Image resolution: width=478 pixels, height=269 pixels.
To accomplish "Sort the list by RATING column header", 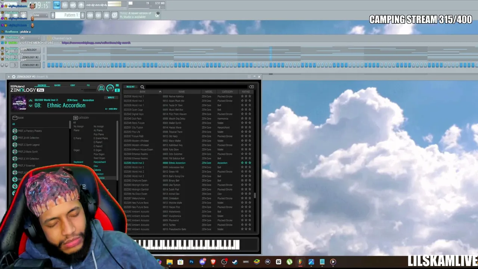I will click(x=246, y=92).
